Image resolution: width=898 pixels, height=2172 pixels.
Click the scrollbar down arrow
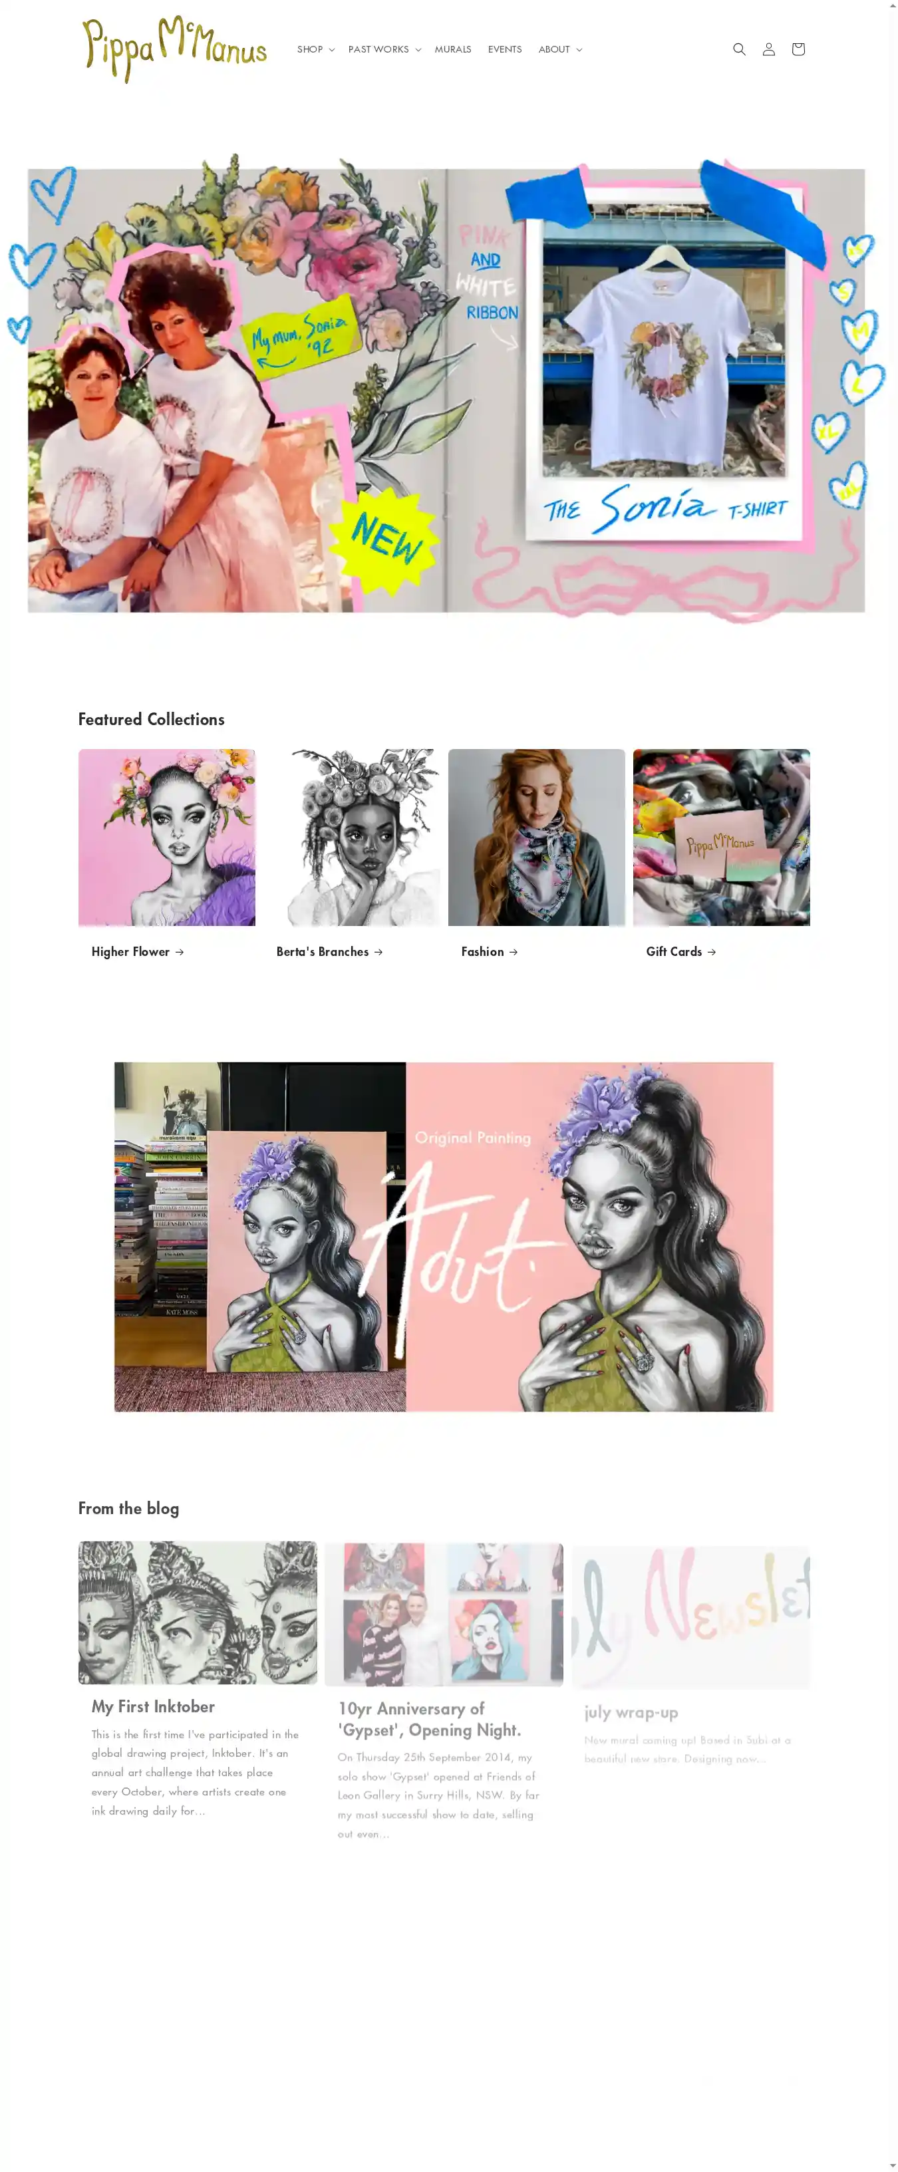(892, 2165)
